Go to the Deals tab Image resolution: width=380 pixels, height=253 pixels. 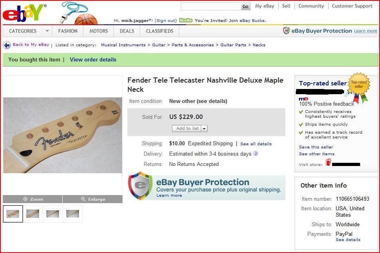click(127, 31)
